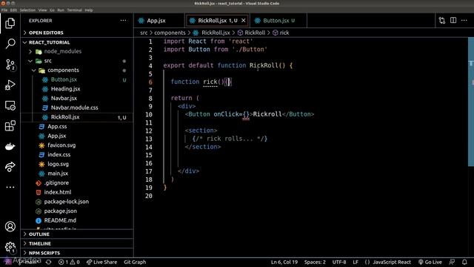Change file encoding UTF-8
This screenshot has width=474, height=267.
(339, 262)
